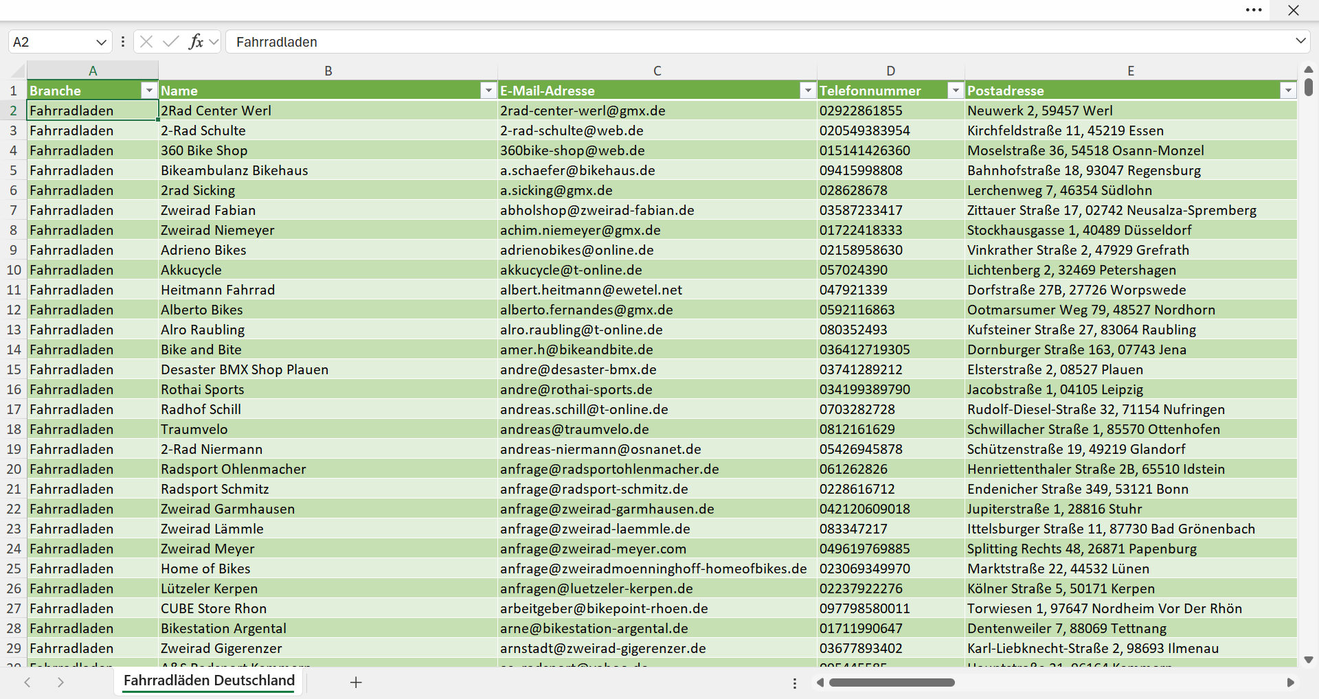Click the horizontal scrollbar thumb
Viewport: 1319px width, 699px height.
pyautogui.click(x=892, y=683)
